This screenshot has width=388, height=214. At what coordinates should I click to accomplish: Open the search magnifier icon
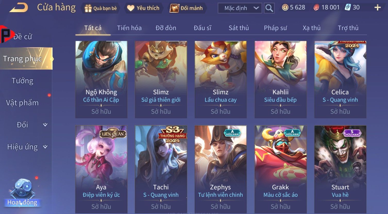pyautogui.click(x=269, y=8)
